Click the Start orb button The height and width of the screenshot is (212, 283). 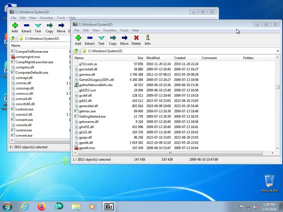tap(7, 206)
